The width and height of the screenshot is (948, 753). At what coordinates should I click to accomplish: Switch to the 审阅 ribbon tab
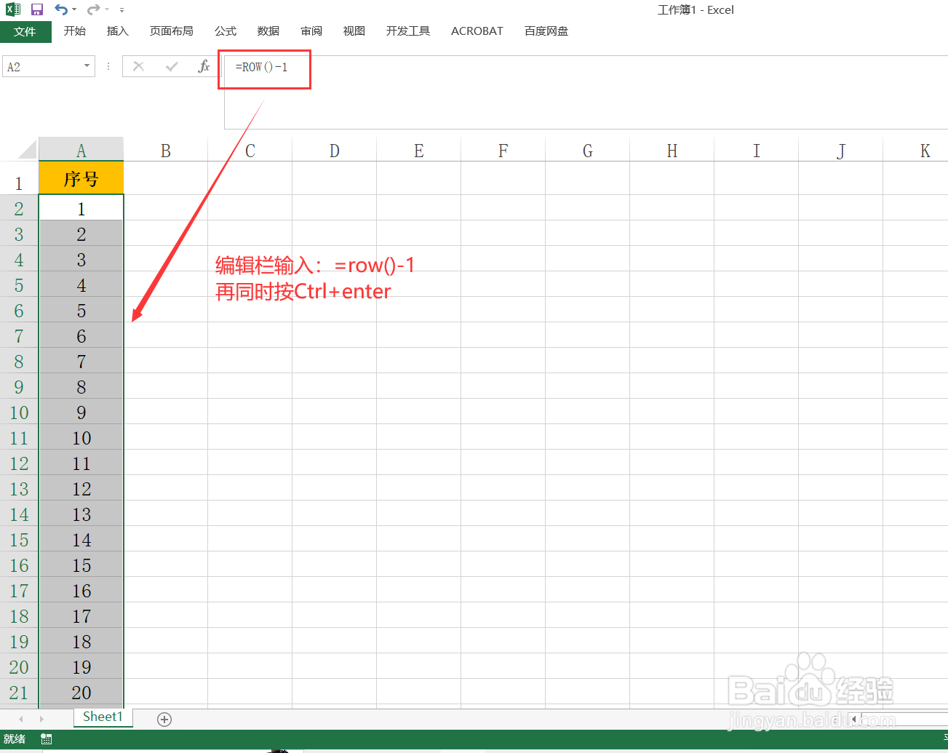(x=311, y=31)
